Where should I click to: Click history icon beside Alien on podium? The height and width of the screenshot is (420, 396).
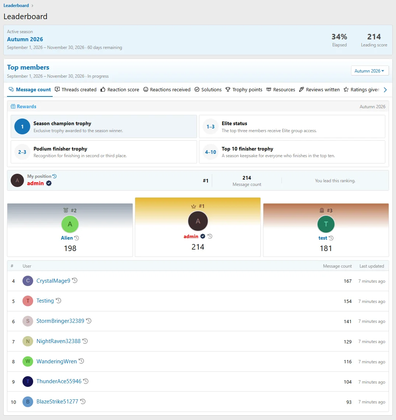77,238
